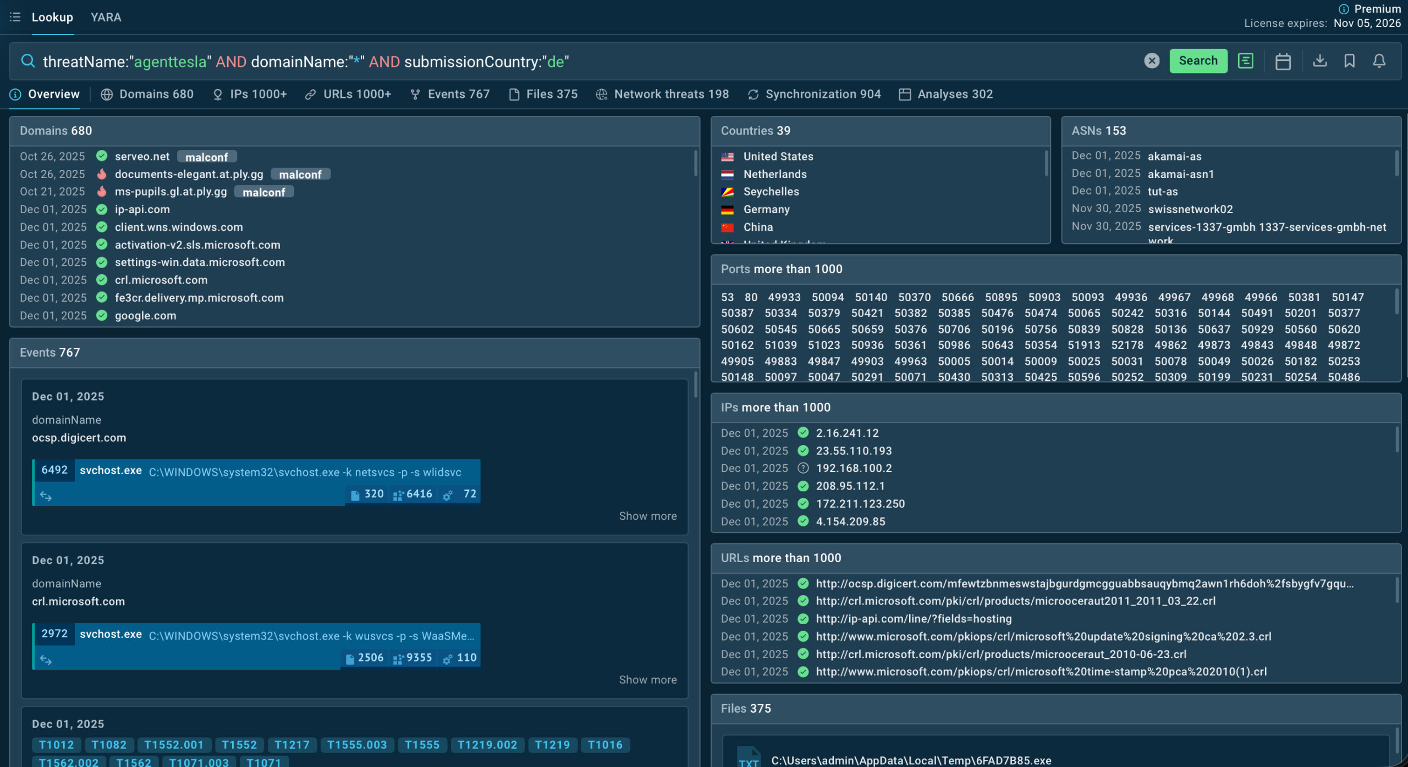Open the hamburger menu icon
The image size is (1408, 767).
click(15, 17)
